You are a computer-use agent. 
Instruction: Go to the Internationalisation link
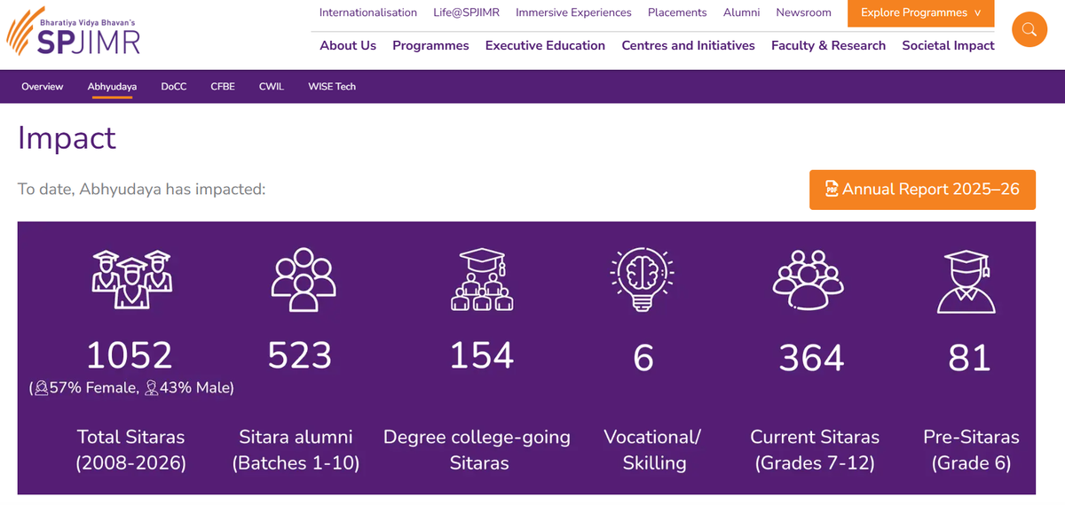tap(367, 12)
